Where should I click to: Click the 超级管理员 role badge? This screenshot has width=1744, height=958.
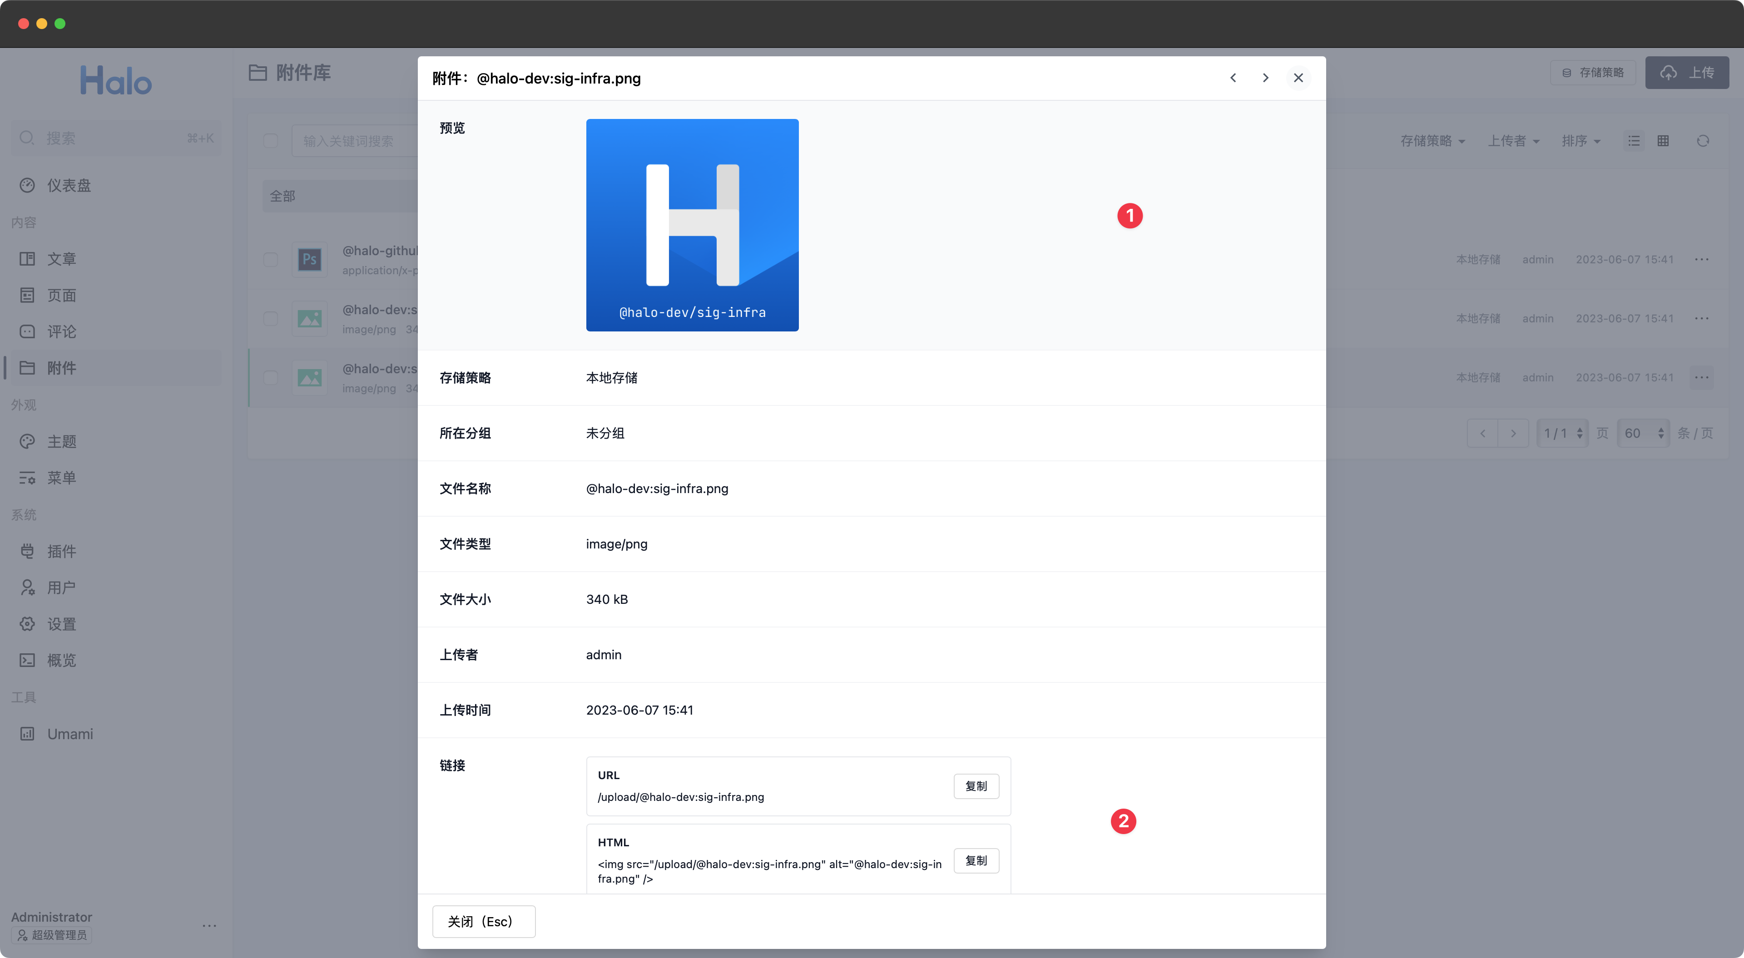click(x=52, y=935)
